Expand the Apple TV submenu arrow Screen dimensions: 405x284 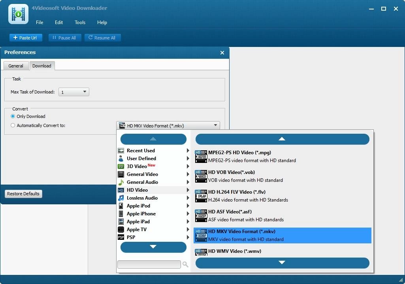coord(188,230)
